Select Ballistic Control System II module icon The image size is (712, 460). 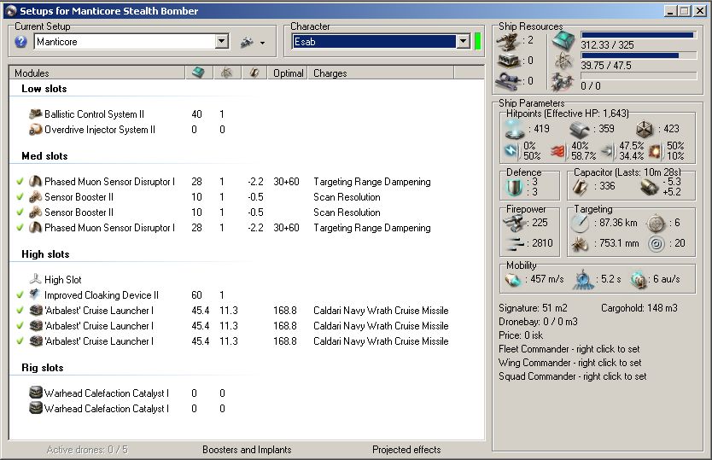click(x=35, y=114)
